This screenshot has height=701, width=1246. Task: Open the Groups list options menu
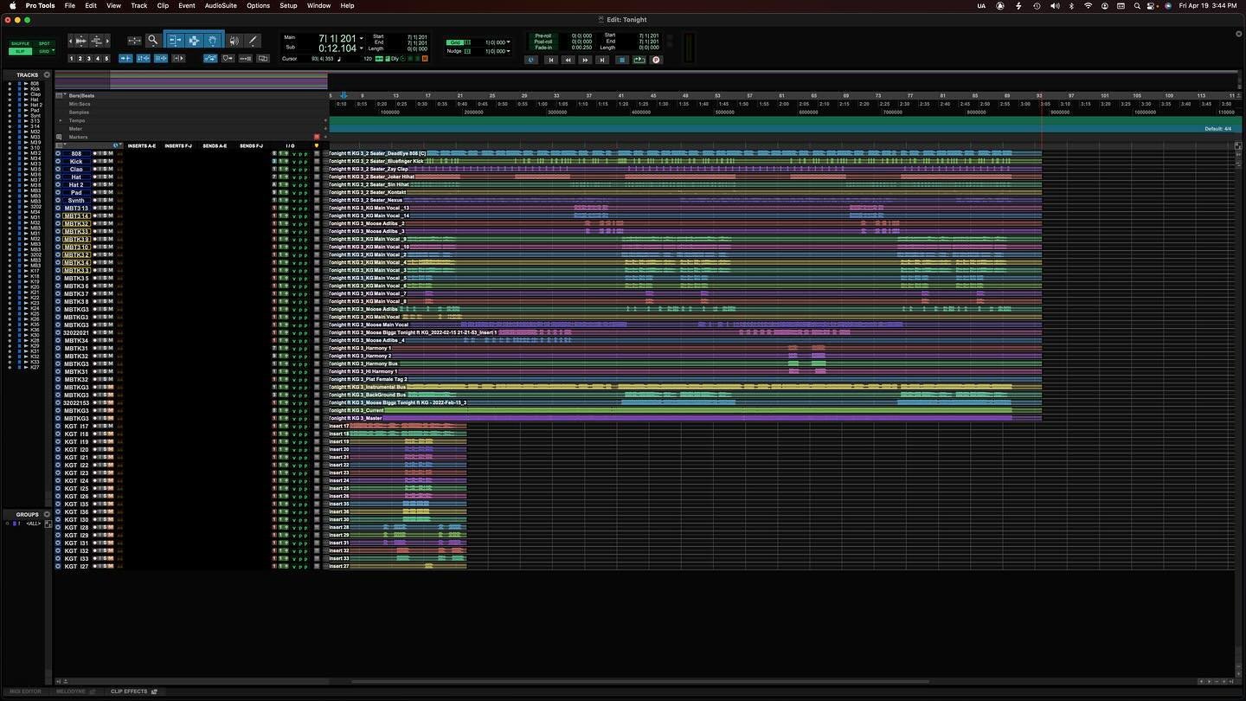coord(47,514)
